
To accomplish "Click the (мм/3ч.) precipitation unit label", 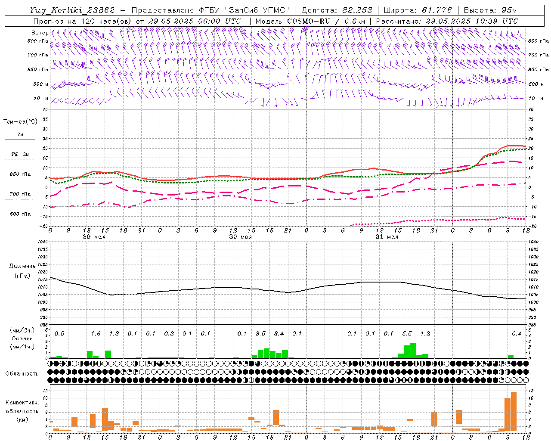I will click(x=22, y=331).
